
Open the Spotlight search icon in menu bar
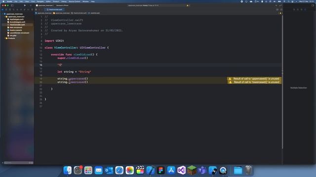click(288, 1)
